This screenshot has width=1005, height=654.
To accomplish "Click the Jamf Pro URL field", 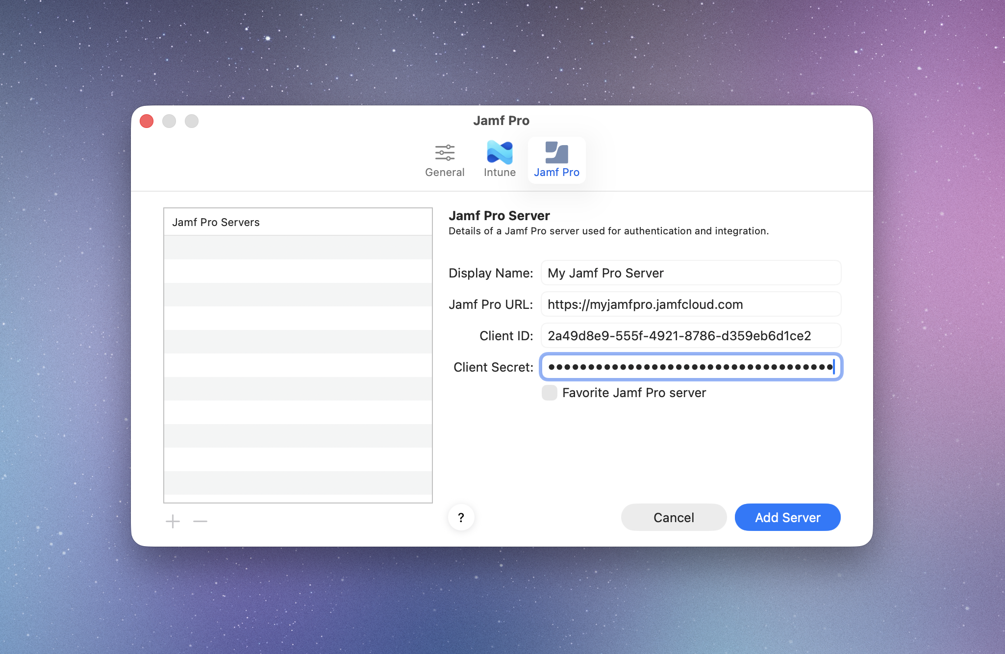I will coord(691,304).
